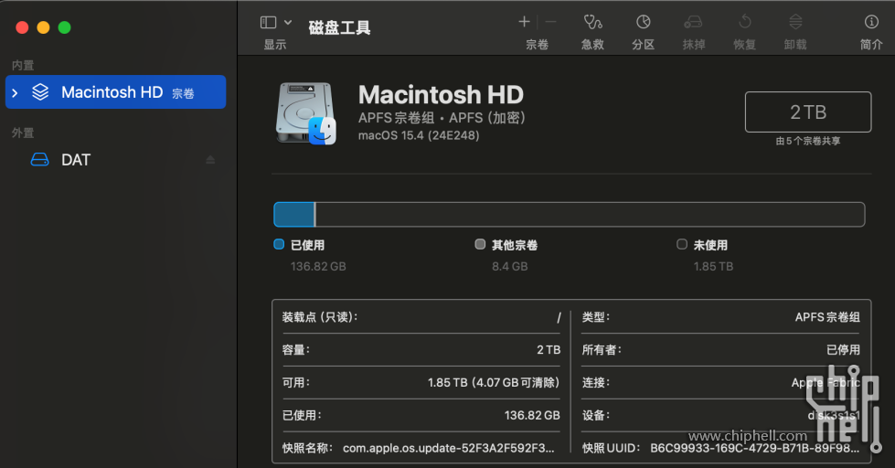Run First Aid (急救) stethoscope icon

pyautogui.click(x=592, y=22)
